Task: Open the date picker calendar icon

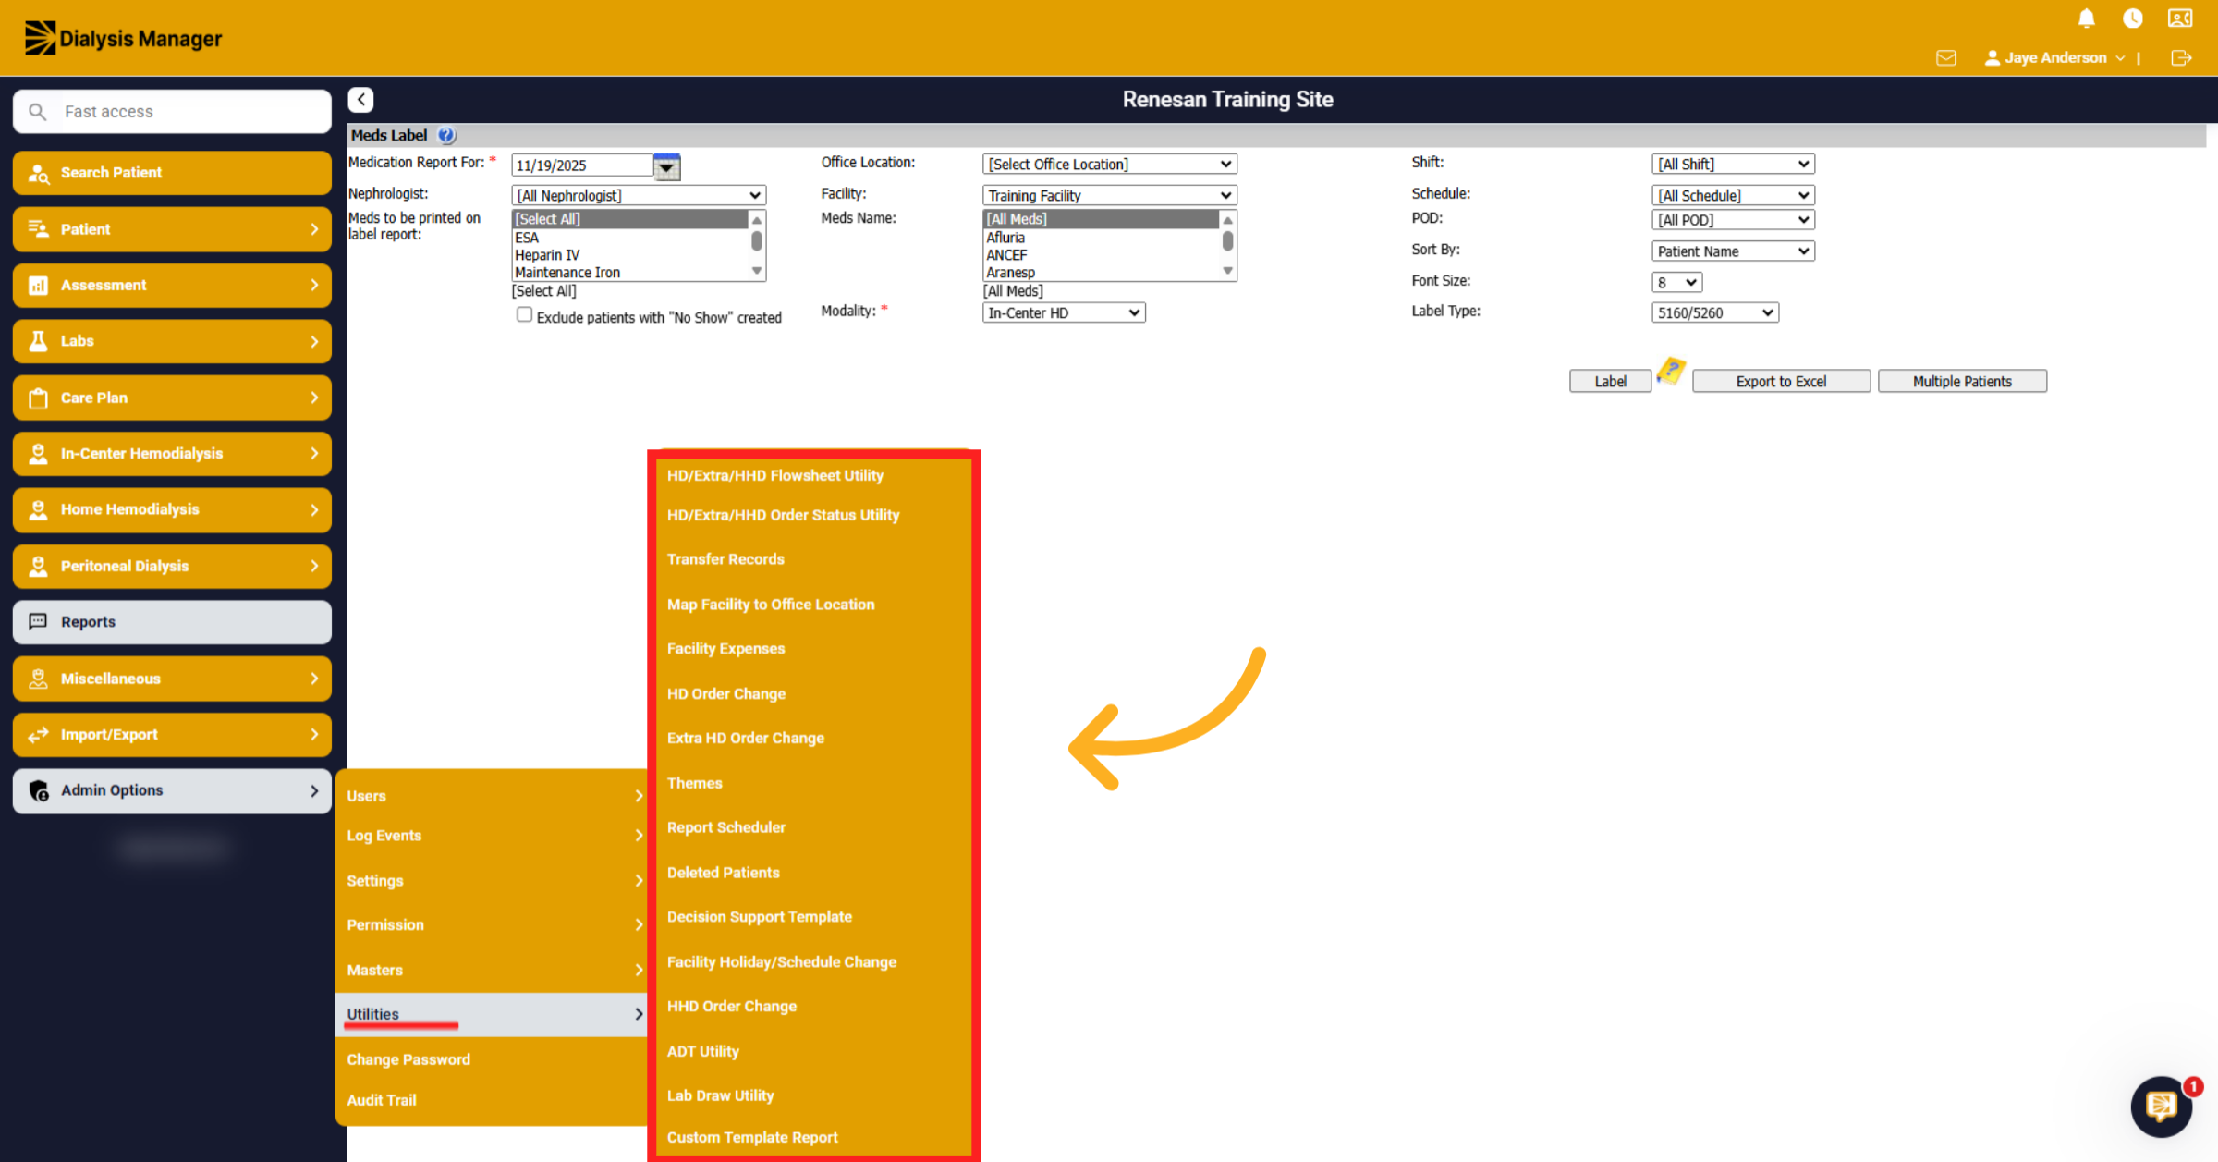Action: (x=666, y=166)
